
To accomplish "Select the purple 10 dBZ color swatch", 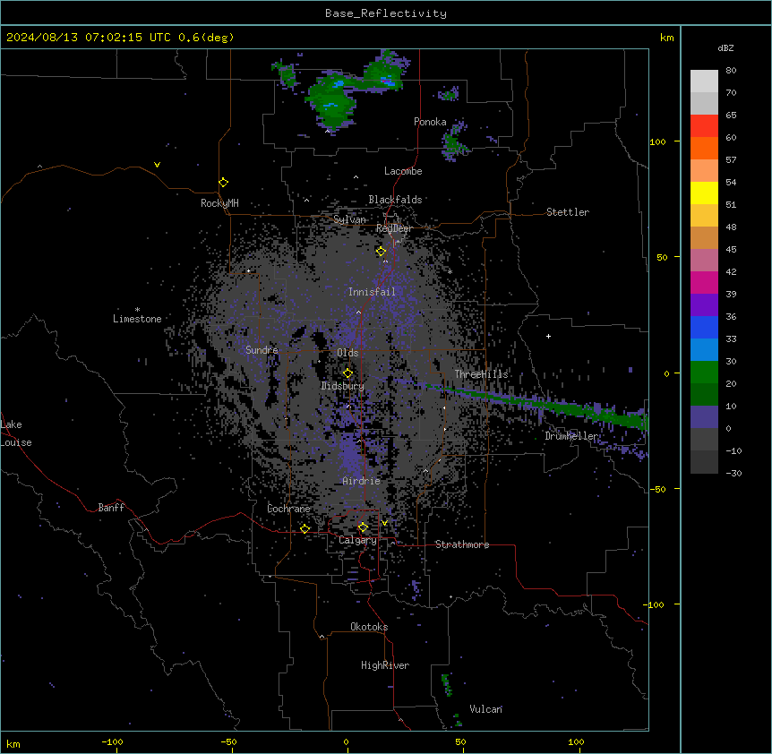I will pyautogui.click(x=704, y=417).
